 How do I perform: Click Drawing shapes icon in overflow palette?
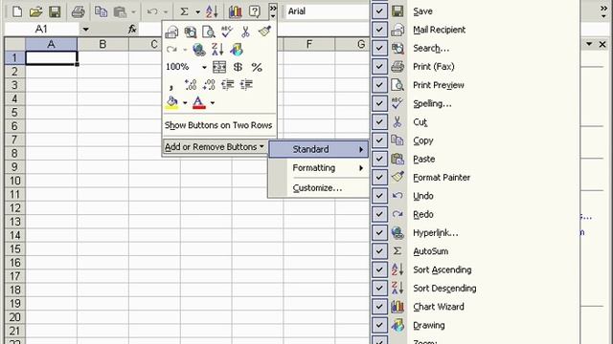point(237,50)
